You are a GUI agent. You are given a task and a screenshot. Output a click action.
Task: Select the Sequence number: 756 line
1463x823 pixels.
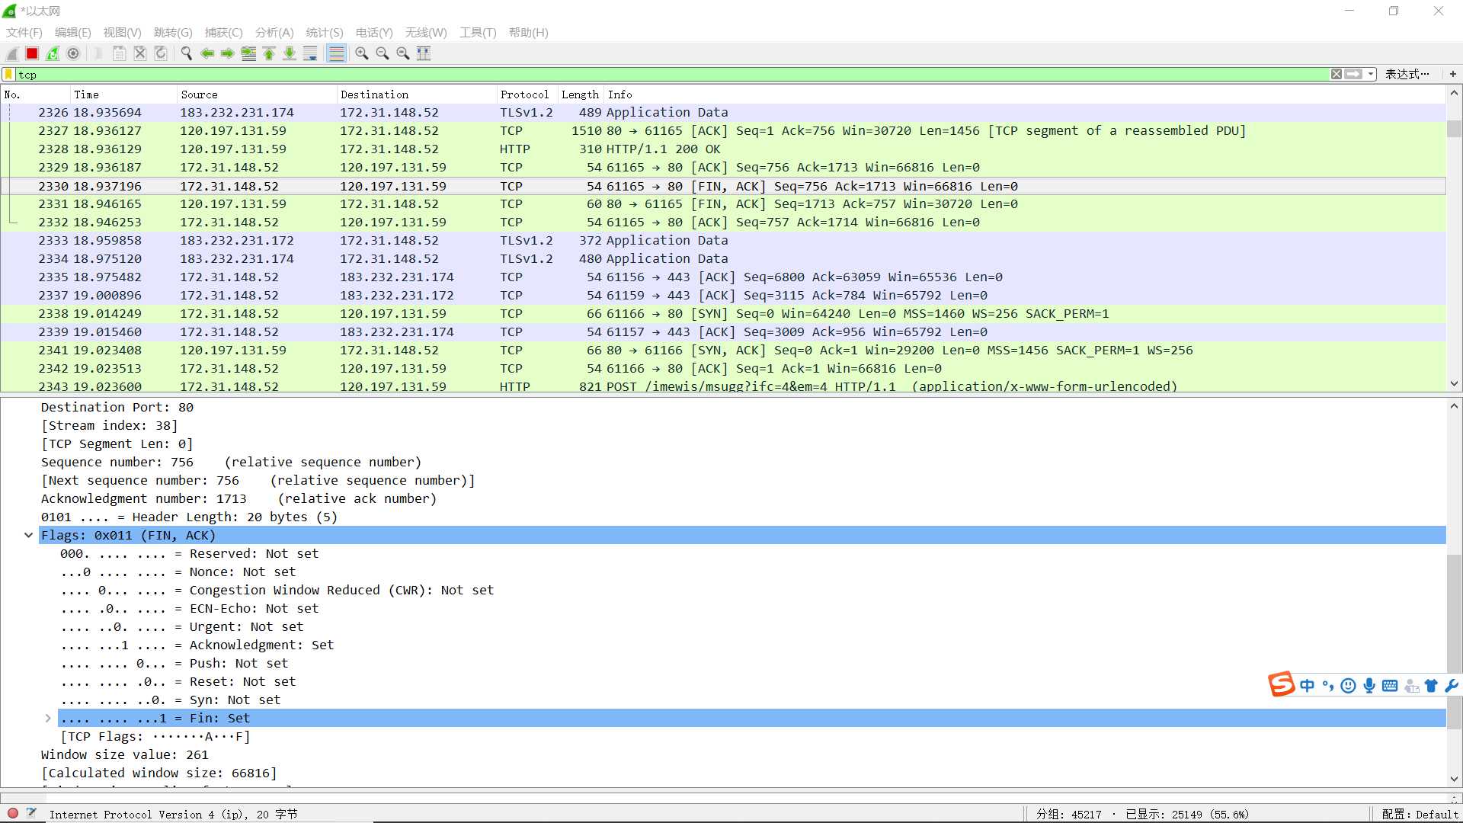pos(231,462)
